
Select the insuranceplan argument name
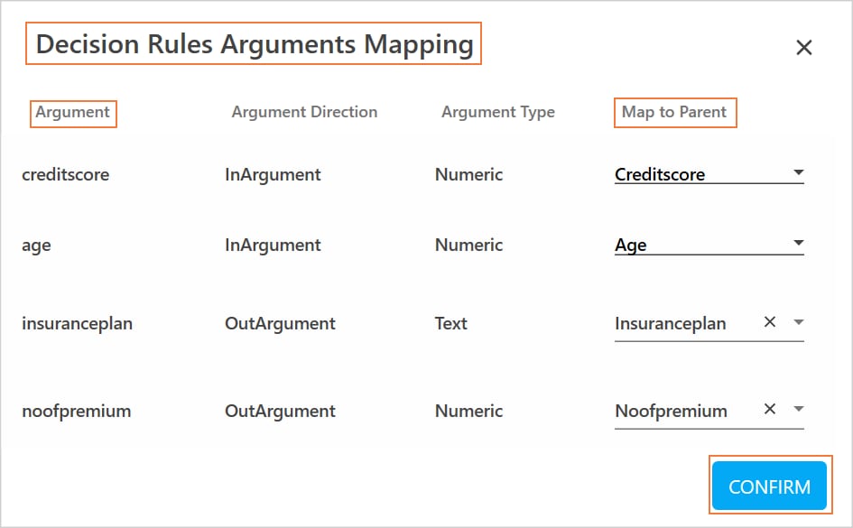point(77,324)
